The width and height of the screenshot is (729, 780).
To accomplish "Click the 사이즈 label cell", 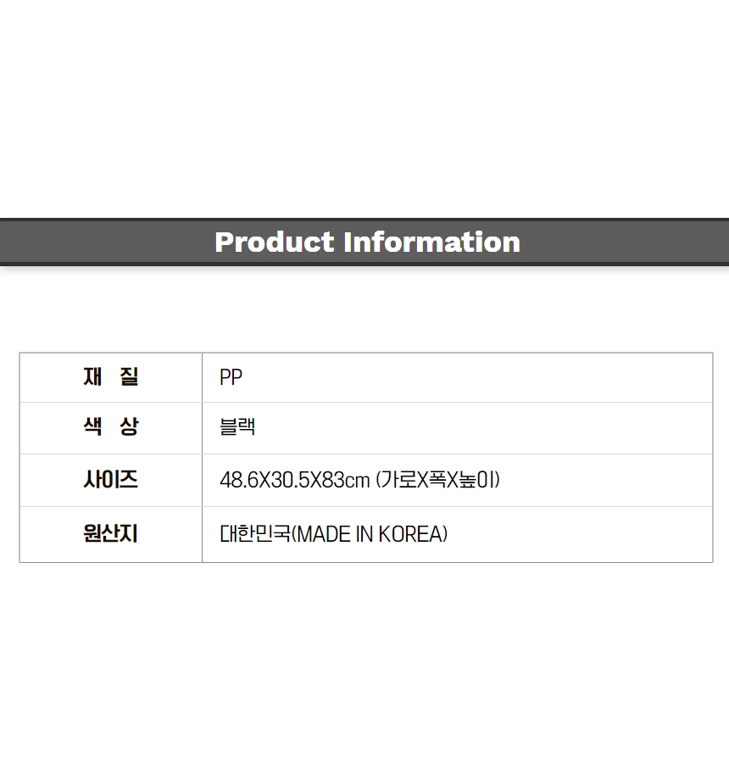I will coord(111,480).
